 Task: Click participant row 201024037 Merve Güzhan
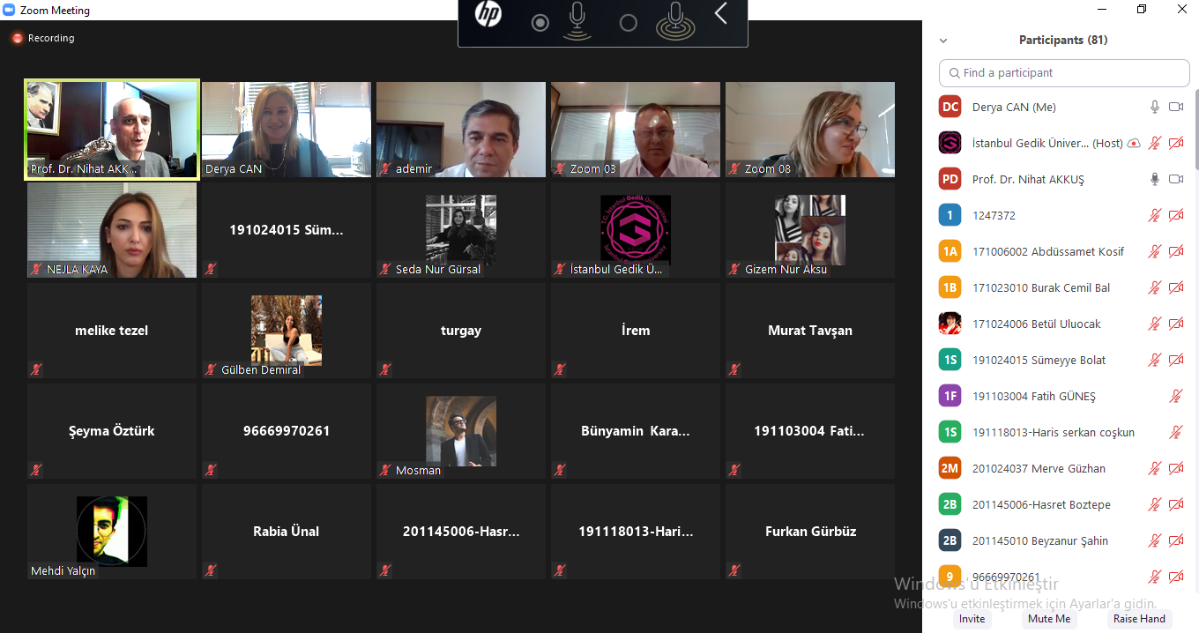tap(1061, 468)
